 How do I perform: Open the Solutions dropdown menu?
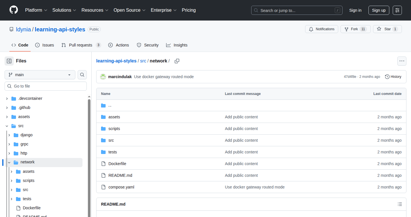coord(64,10)
